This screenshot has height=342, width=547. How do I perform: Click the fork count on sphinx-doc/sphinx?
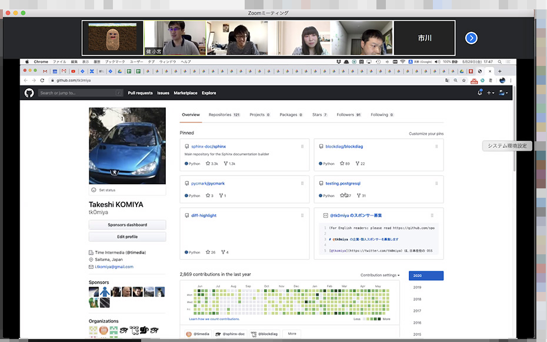coord(229,163)
